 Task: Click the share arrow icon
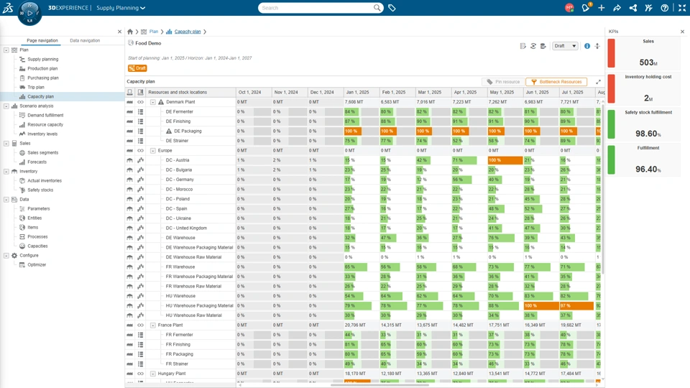(x=617, y=8)
